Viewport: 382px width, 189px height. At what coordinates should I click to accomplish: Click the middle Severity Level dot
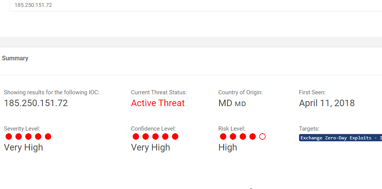[x=28, y=137]
